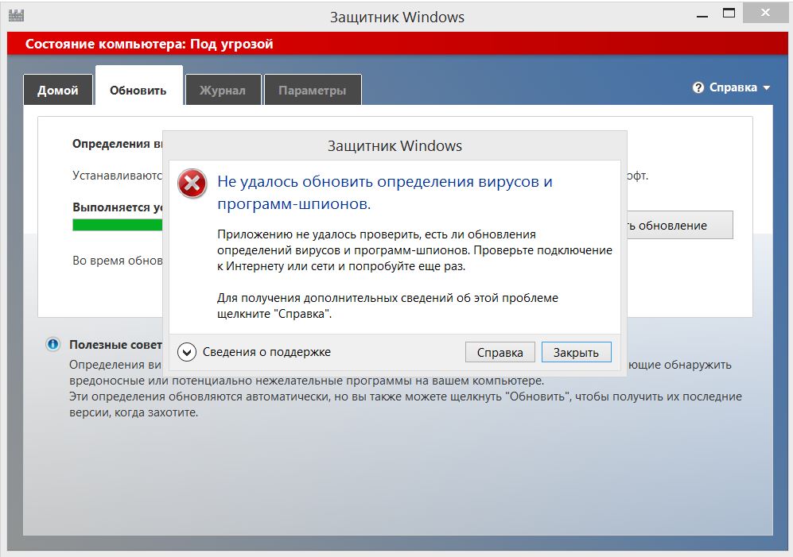The height and width of the screenshot is (557, 793).
Task: Click the question mark Справка icon
Action: (698, 87)
